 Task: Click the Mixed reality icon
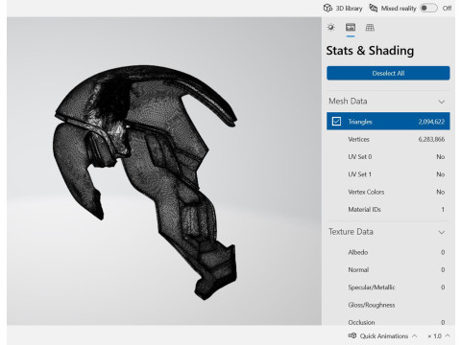coord(374,8)
